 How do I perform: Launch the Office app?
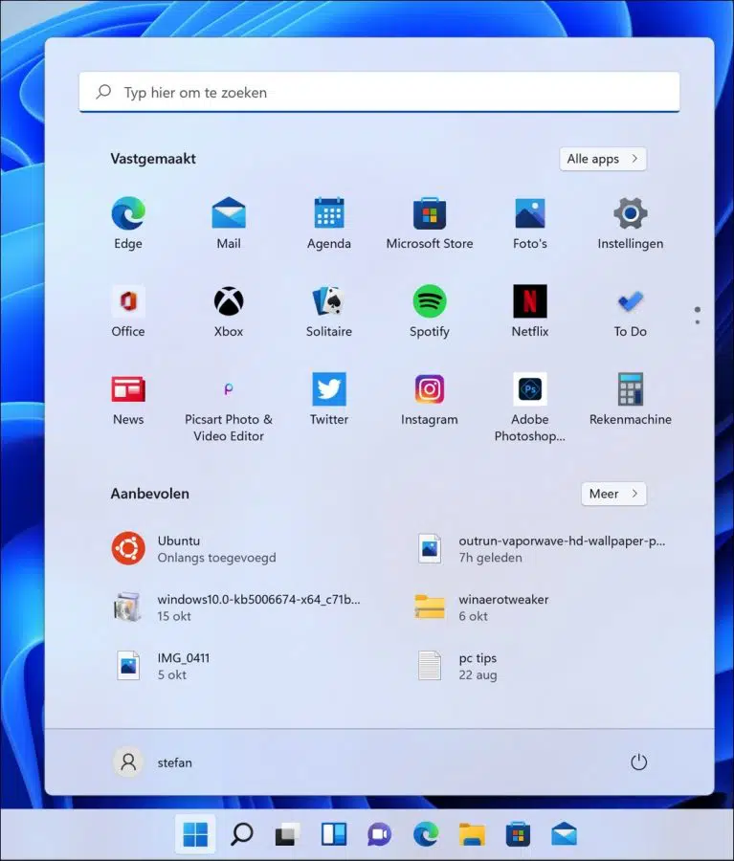128,311
